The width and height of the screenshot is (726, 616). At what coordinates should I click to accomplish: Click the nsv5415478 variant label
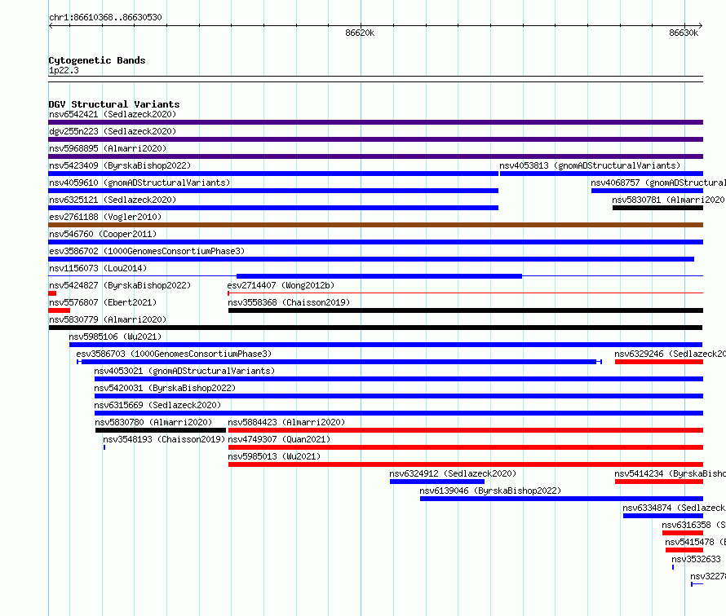click(696, 542)
